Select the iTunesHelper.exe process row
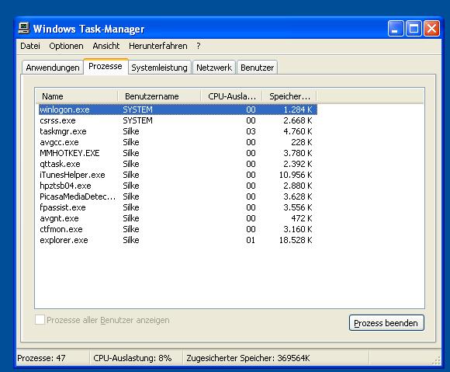Screen dimensions: 450x372 pos(178,175)
